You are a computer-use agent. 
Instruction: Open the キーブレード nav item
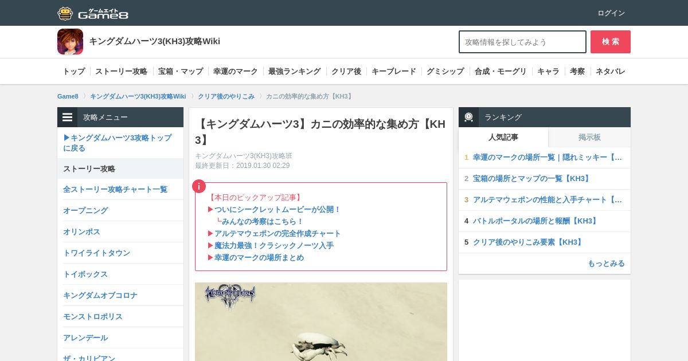(394, 72)
